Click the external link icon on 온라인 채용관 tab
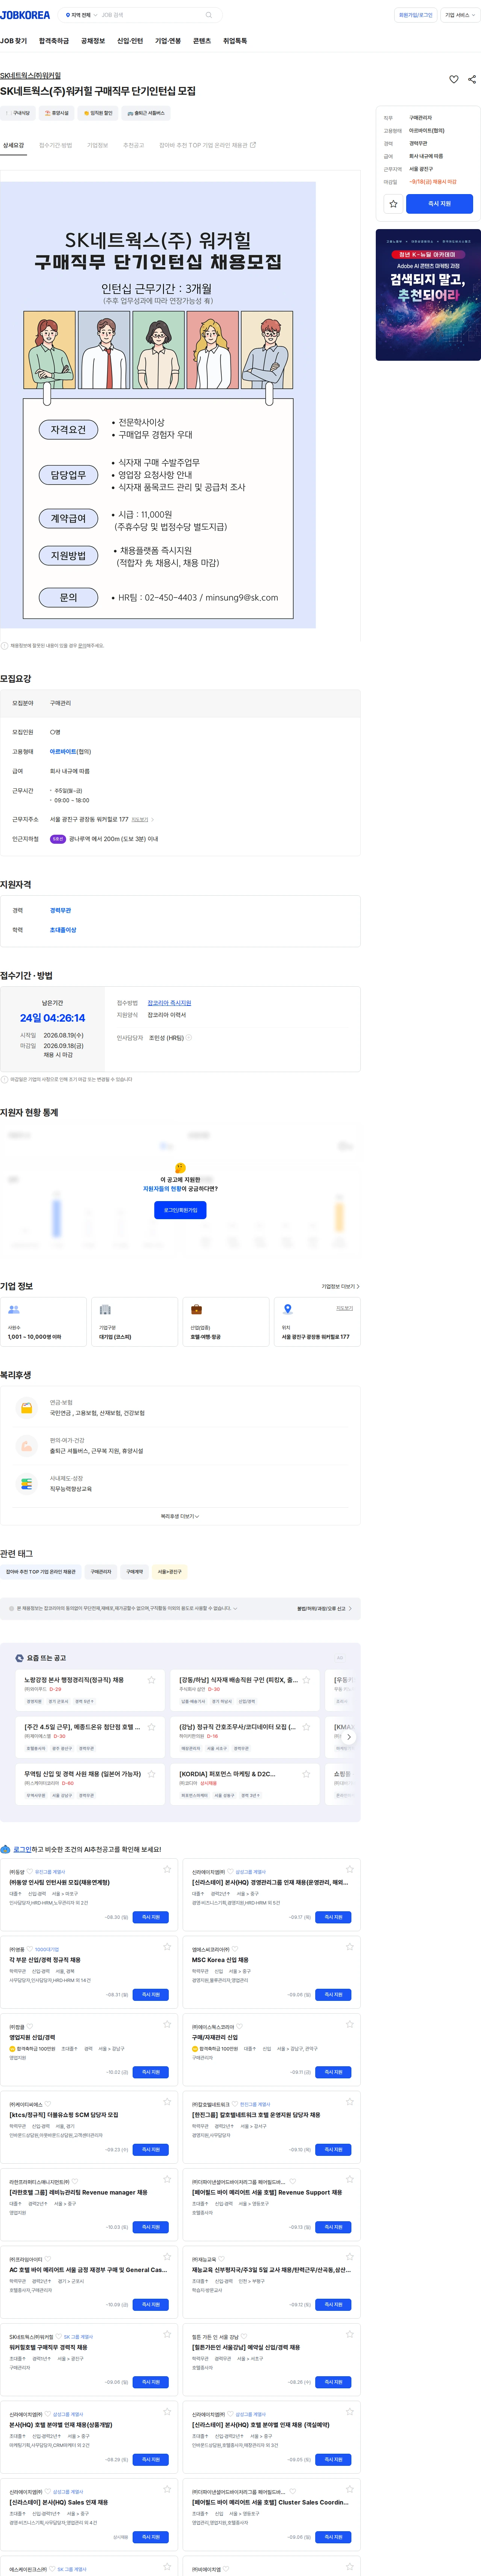481x2576 pixels. click(x=253, y=145)
